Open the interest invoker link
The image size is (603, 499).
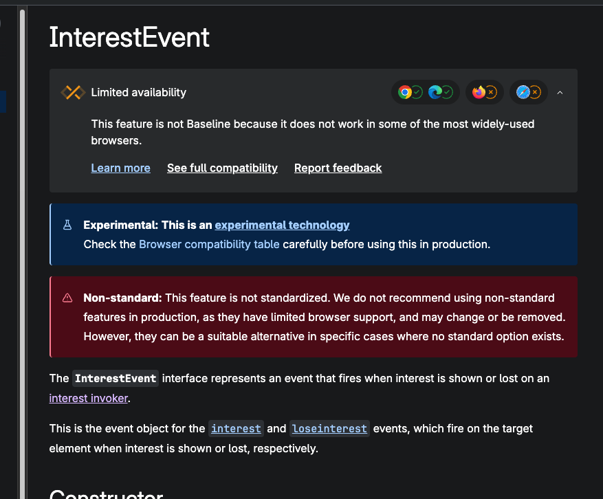click(89, 398)
